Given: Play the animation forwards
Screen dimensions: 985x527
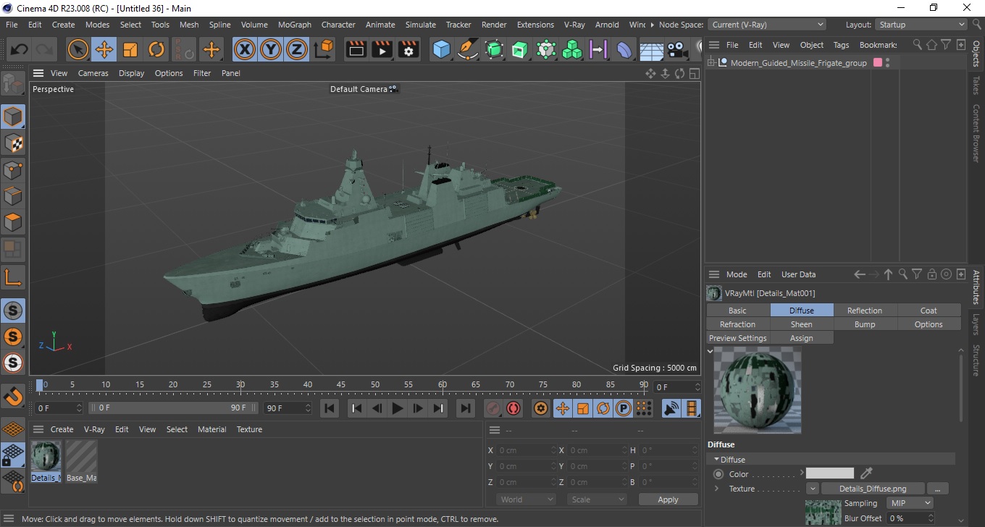Looking at the screenshot, I should pyautogui.click(x=397, y=408).
